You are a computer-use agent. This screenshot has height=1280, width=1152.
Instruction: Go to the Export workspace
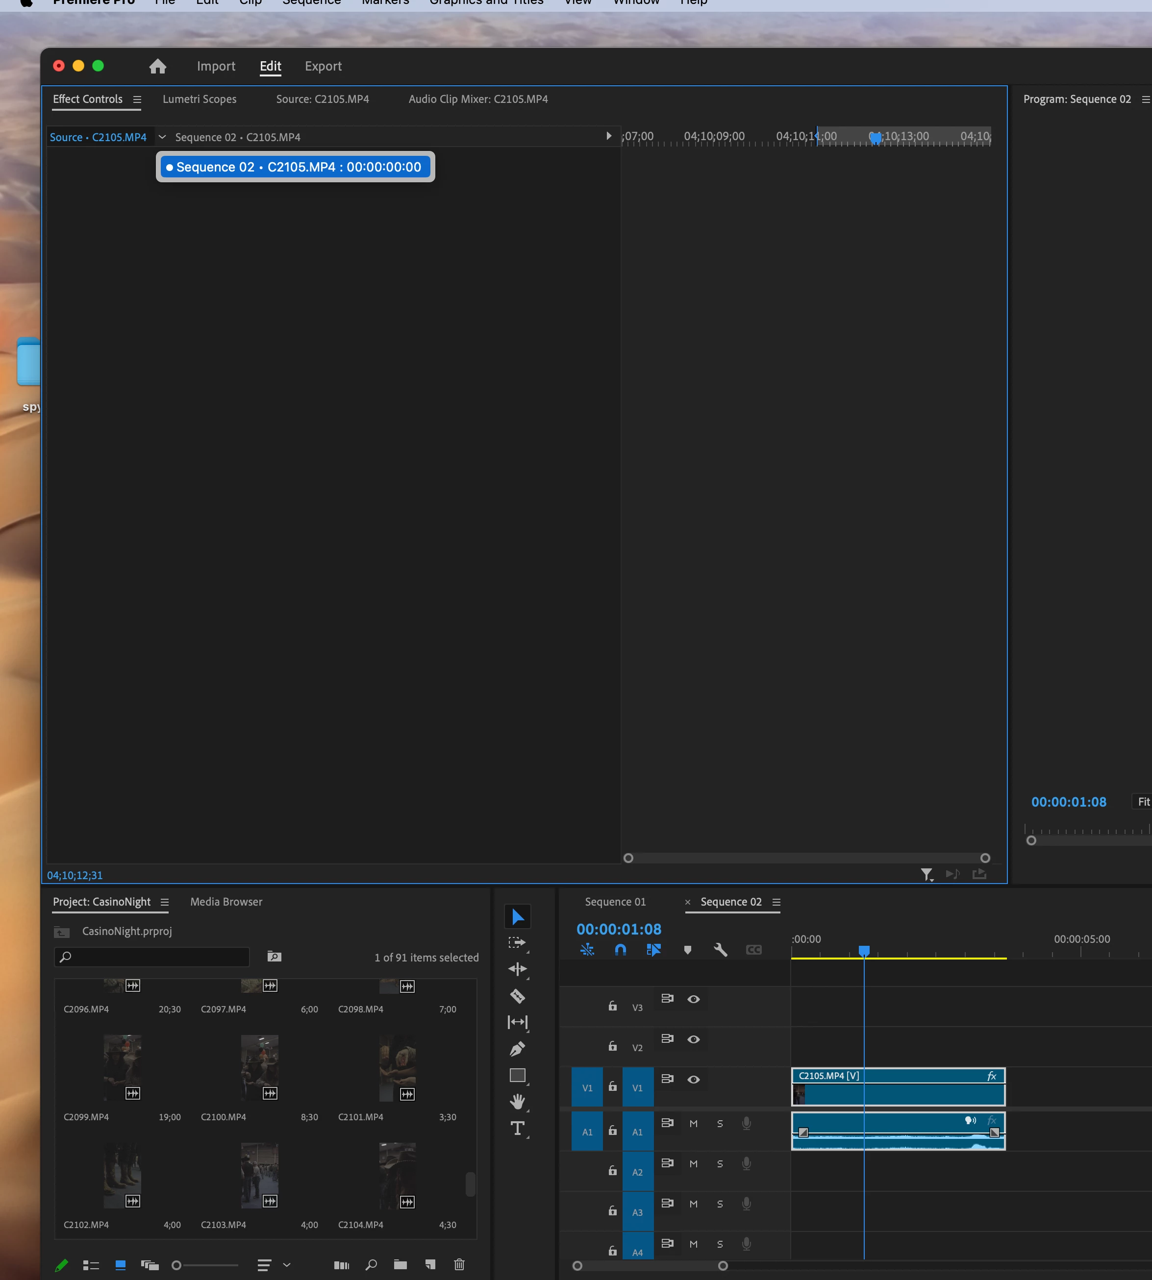click(323, 67)
